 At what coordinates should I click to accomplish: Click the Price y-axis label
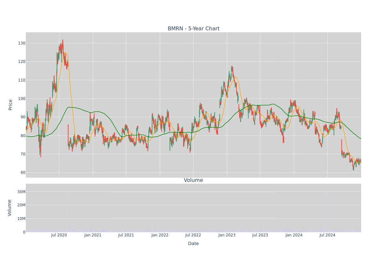[x=10, y=105]
